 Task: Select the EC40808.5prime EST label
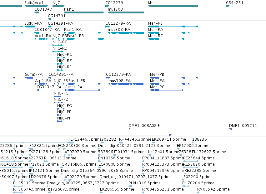click(114, 164)
